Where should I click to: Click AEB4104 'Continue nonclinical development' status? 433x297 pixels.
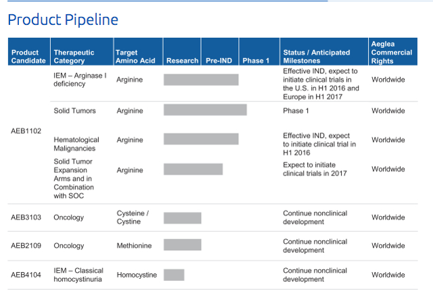point(315,275)
